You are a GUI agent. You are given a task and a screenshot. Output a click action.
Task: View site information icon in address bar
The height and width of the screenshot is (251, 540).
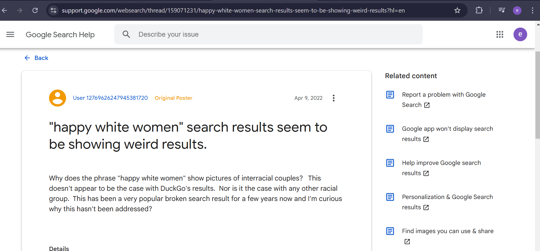tap(53, 11)
